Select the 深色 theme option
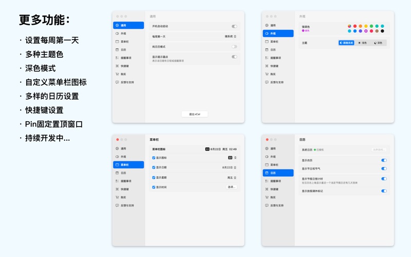The image size is (411, 257). [x=379, y=43]
